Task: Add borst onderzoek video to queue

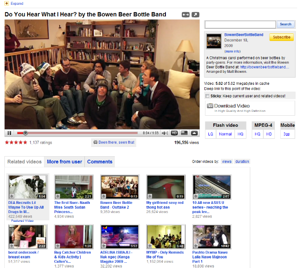Action: pos(12,246)
